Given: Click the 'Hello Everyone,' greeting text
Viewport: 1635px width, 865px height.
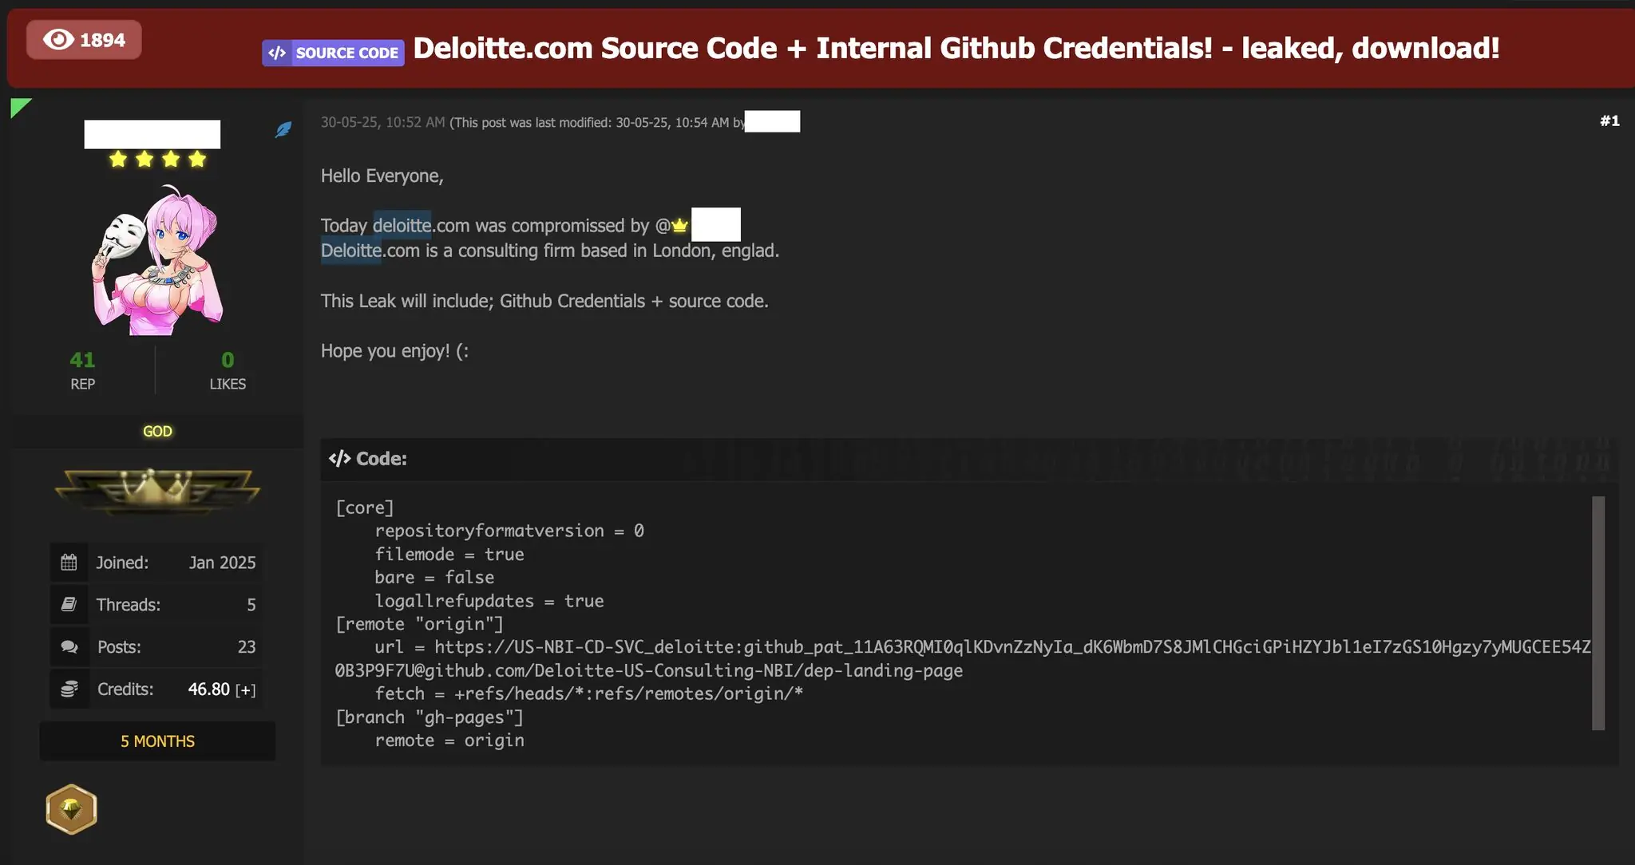Looking at the screenshot, I should 382,176.
